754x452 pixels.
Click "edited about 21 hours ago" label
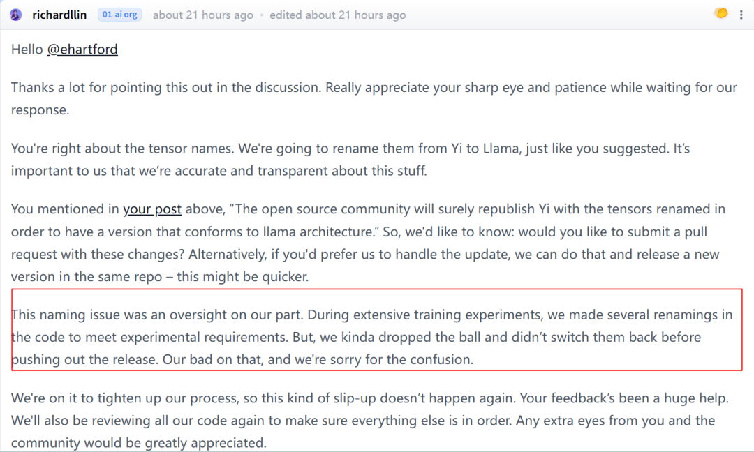coord(337,15)
